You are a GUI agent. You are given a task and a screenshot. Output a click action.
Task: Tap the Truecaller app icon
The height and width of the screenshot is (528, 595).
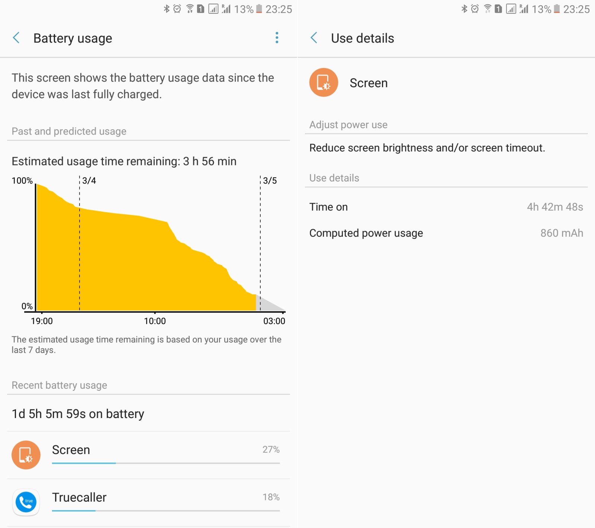tap(26, 502)
